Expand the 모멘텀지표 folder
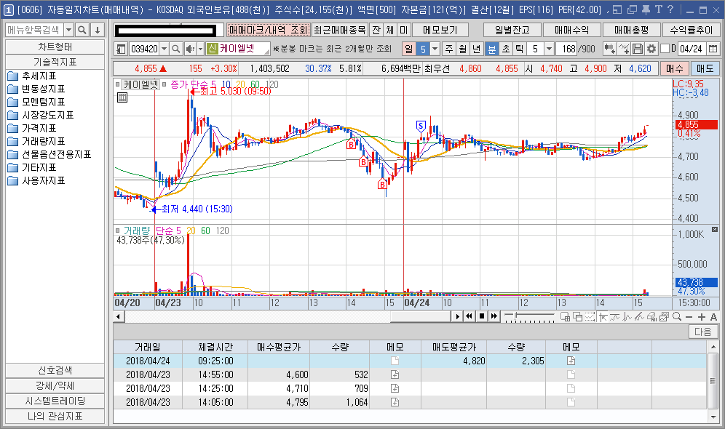The image size is (725, 429). click(x=36, y=102)
